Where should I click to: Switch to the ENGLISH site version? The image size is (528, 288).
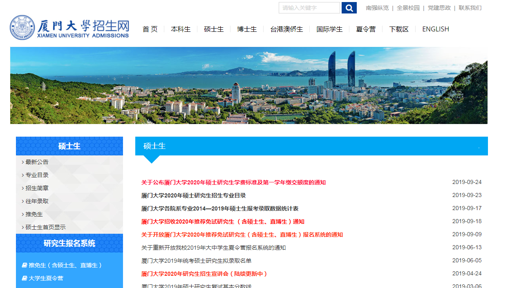tap(435, 29)
